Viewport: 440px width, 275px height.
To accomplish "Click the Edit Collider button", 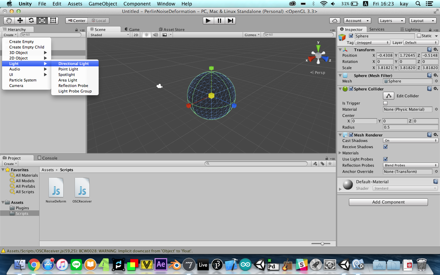I will pos(389,96).
